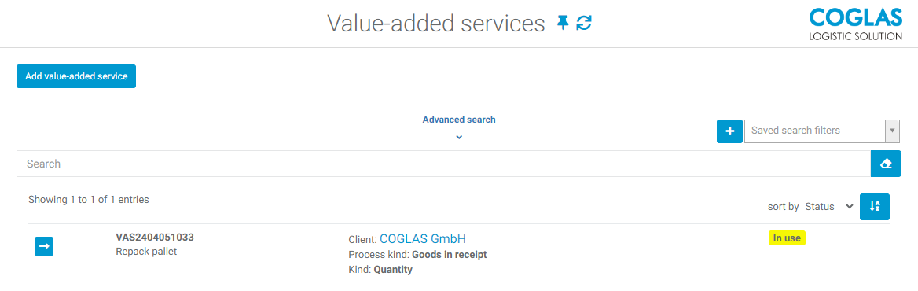This screenshot has height=291, width=918.
Task: Toggle sort direction with the A-Z icon
Action: 875,206
